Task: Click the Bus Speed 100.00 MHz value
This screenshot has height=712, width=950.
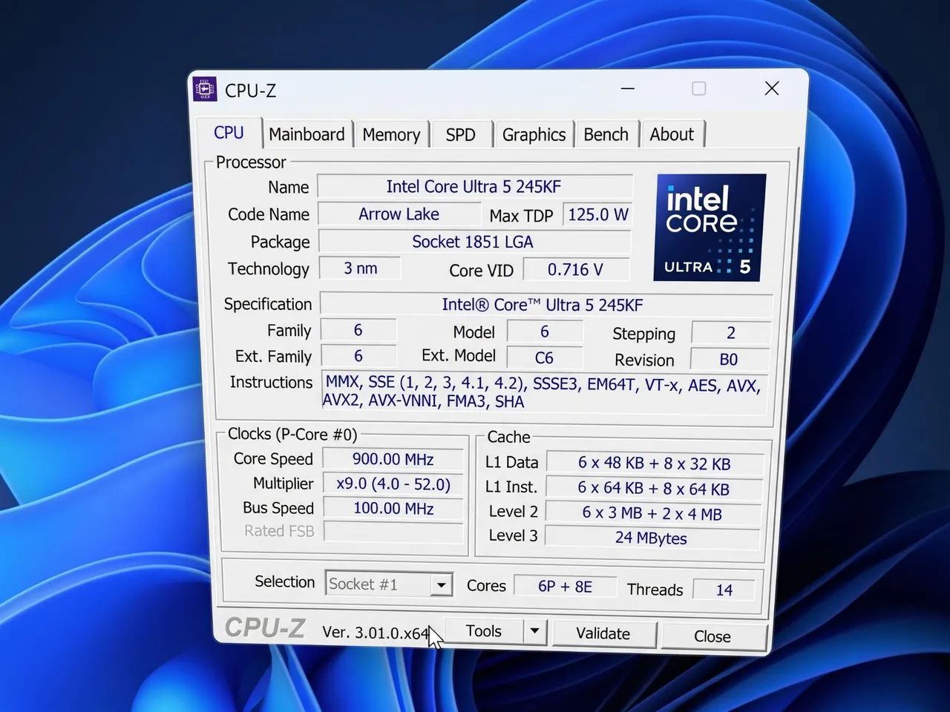Action: tap(393, 509)
